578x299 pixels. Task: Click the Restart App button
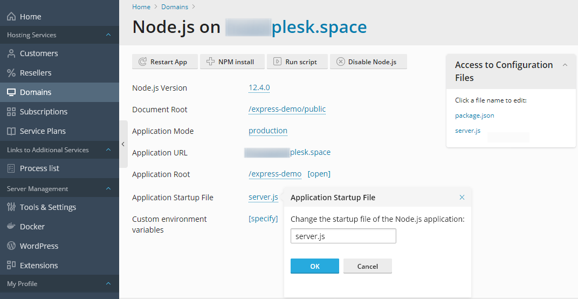click(x=165, y=62)
